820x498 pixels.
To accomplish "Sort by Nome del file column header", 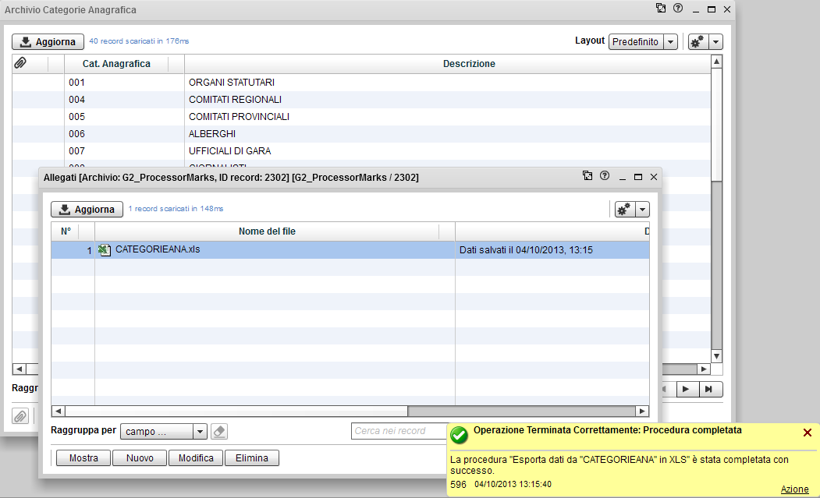I will 267,231.
